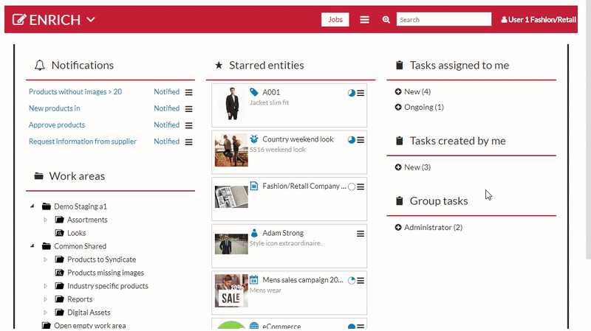Expand the Assortments folder

45,220
